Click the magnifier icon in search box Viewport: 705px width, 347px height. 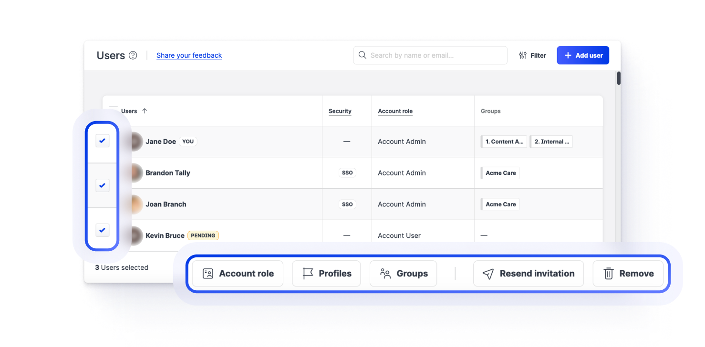point(363,55)
